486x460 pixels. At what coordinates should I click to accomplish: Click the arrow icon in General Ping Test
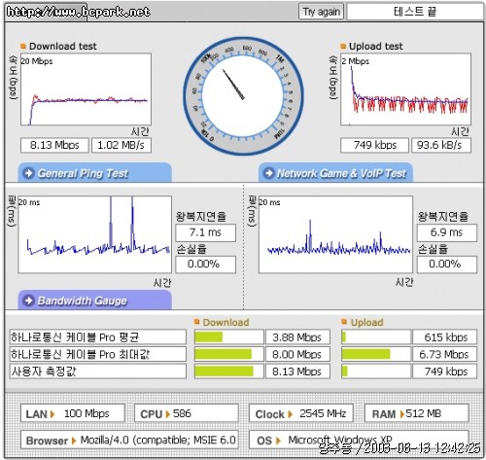tap(29, 173)
